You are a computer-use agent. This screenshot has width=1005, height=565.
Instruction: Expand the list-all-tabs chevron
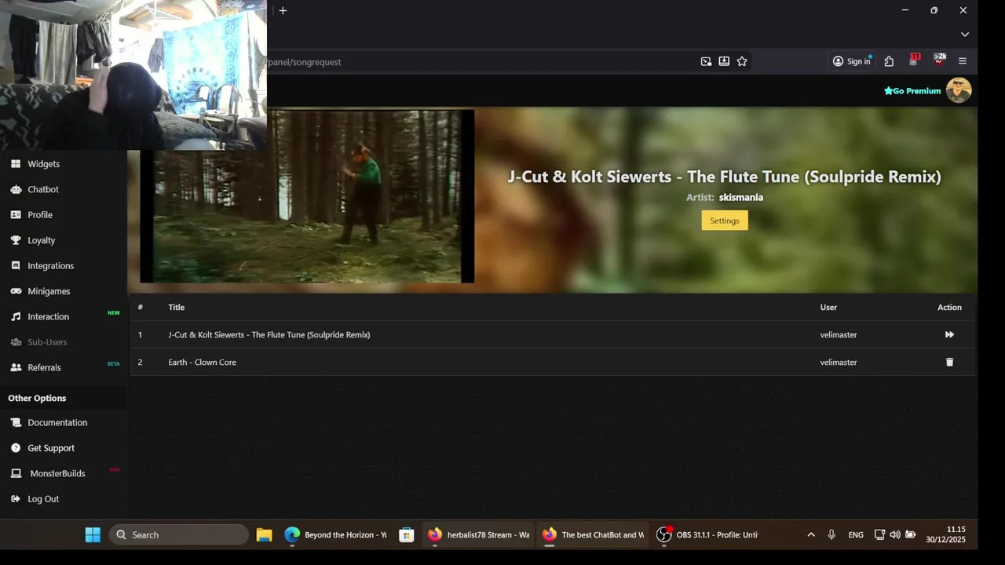click(965, 35)
